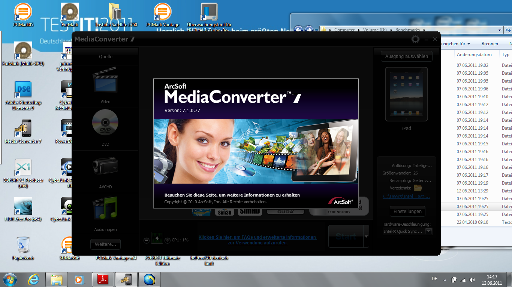This screenshot has width=512, height=287.
Task: Click the Weitere... sources button
Action: [x=105, y=244]
